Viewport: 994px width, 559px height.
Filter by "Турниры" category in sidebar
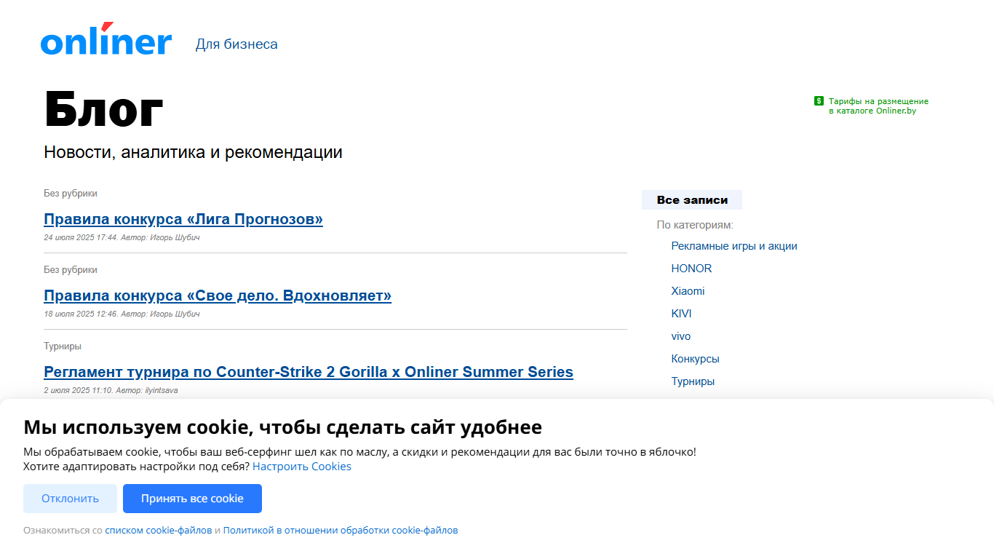(x=693, y=381)
